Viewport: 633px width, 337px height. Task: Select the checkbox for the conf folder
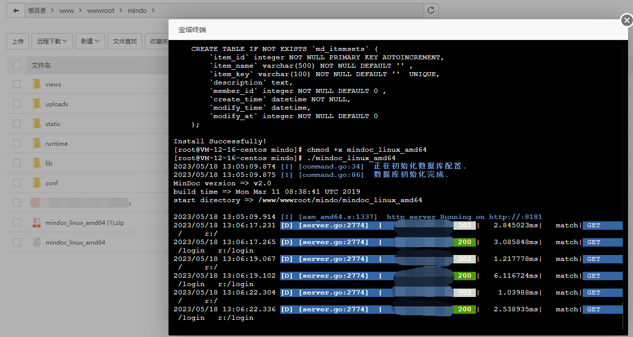17,183
